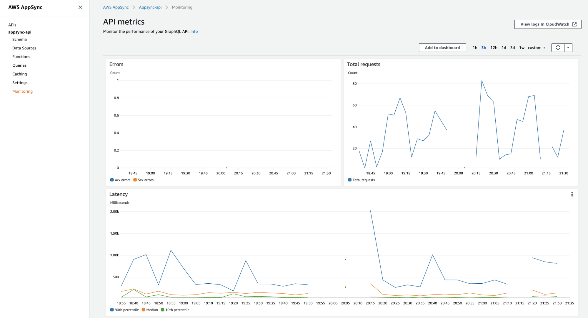This screenshot has width=588, height=318.
Task: Open the Info link beside the description
Action: click(x=194, y=31)
